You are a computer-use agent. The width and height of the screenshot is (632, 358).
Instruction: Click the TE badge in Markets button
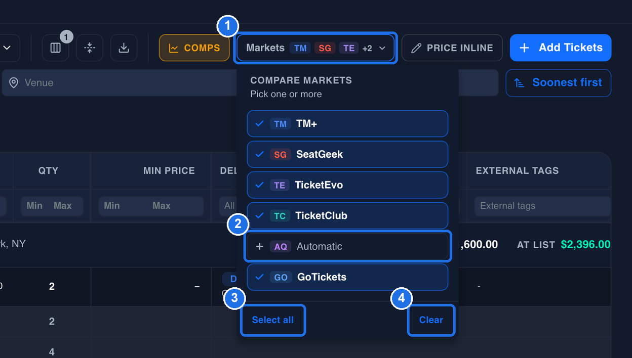click(x=348, y=48)
